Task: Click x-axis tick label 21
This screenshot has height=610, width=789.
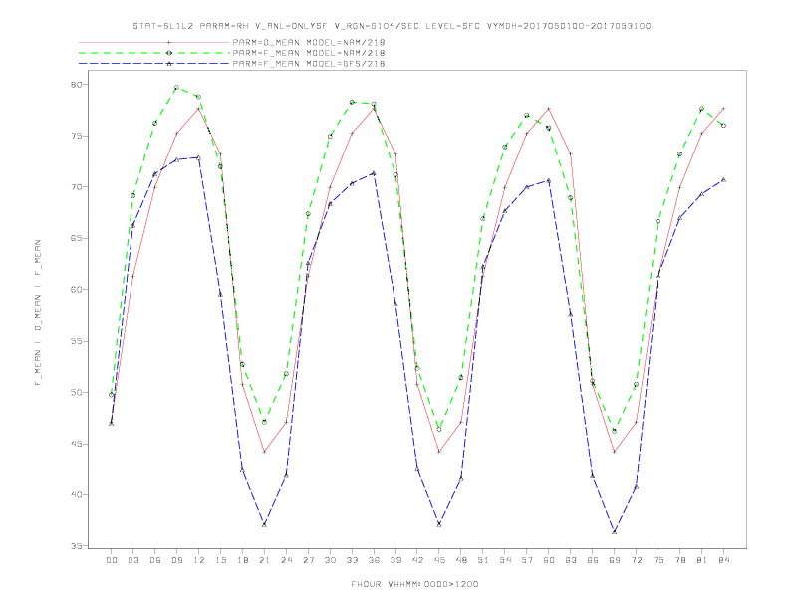Action: (264, 560)
